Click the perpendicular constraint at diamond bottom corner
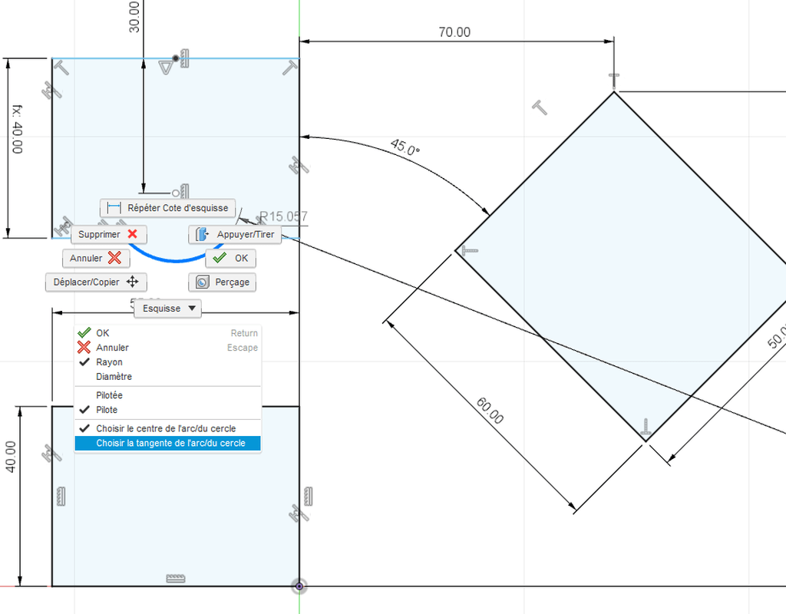Viewport: 786px width, 614px height. point(646,427)
